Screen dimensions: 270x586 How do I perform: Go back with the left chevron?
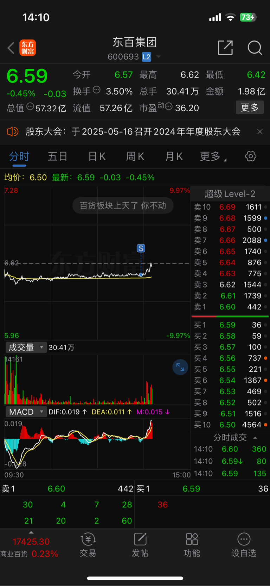click(11, 48)
